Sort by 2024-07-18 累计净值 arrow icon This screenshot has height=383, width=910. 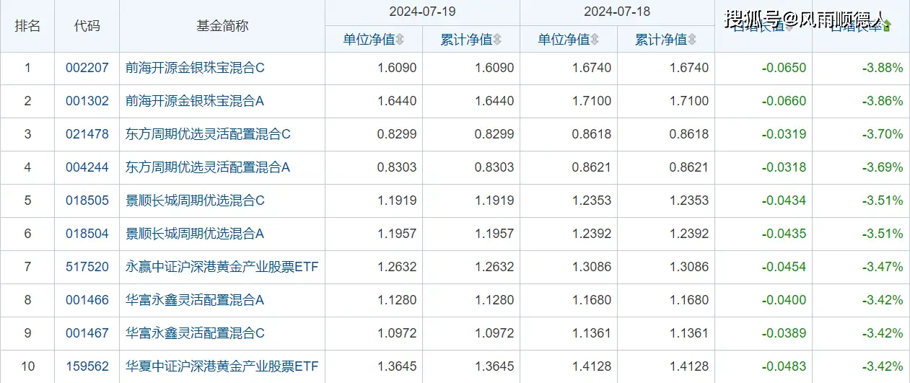pos(692,40)
